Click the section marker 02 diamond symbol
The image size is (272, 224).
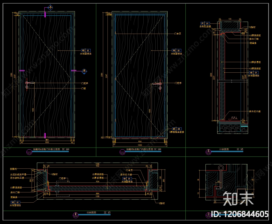tap(84, 71)
